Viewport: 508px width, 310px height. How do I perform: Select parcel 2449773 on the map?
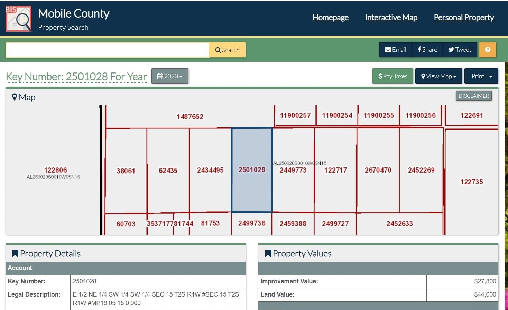pos(293,170)
